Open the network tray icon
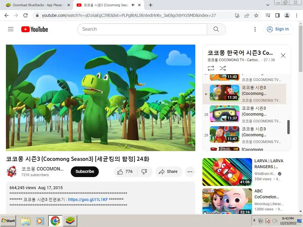303x227 pixels. click(x=260, y=221)
